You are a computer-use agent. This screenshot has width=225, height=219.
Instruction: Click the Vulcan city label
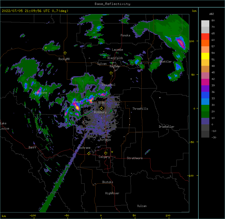(142, 206)
